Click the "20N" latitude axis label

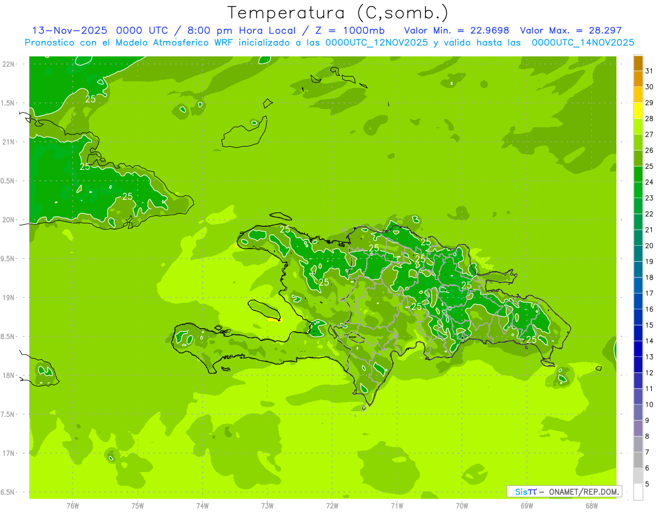tap(9, 220)
